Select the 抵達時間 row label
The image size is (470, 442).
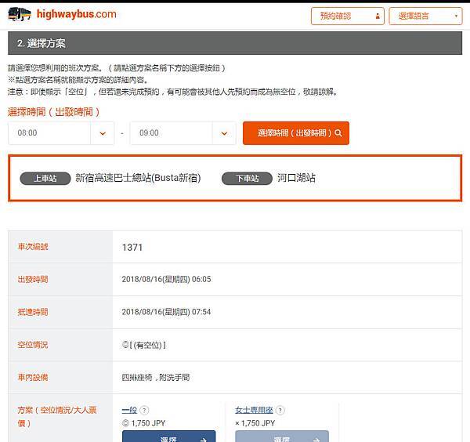pos(33,312)
